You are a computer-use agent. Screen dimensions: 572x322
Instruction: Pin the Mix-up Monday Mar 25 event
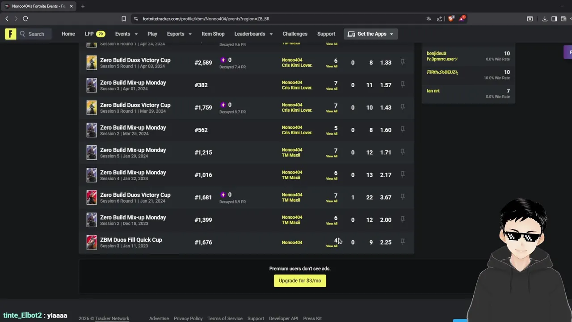403,130
